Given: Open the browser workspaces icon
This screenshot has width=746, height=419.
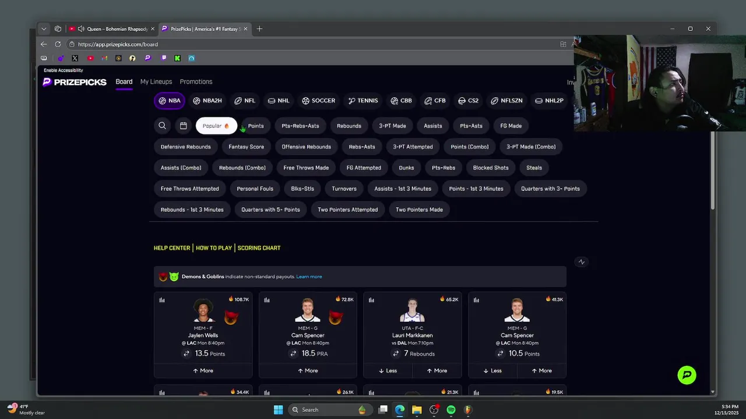Looking at the screenshot, I should [58, 29].
